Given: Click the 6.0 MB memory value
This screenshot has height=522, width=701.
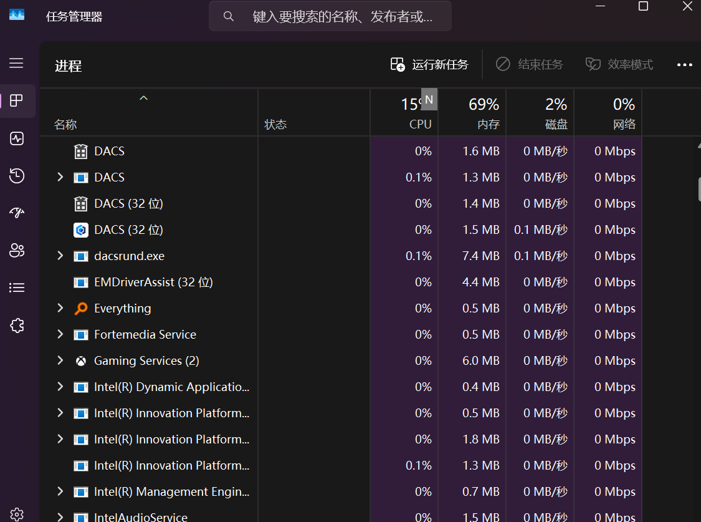Looking at the screenshot, I should click(x=480, y=360).
